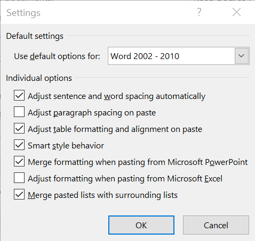Open the dropdown arrow for default options
Screen dimensions: 255x241
click(x=242, y=56)
